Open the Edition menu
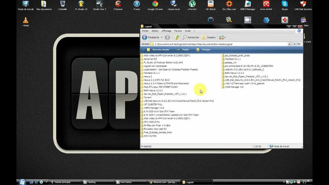Image resolution: width=329 pixels, height=185 pixels. 155,31
